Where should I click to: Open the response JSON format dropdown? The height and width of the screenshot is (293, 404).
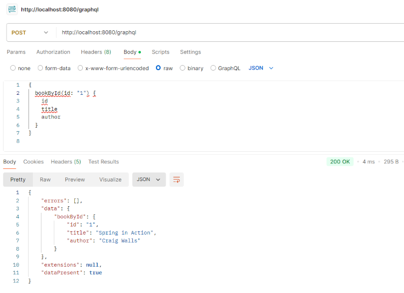(x=149, y=180)
